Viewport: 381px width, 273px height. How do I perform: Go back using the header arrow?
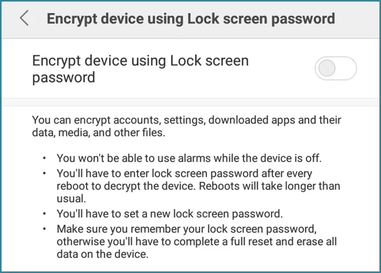tap(24, 19)
